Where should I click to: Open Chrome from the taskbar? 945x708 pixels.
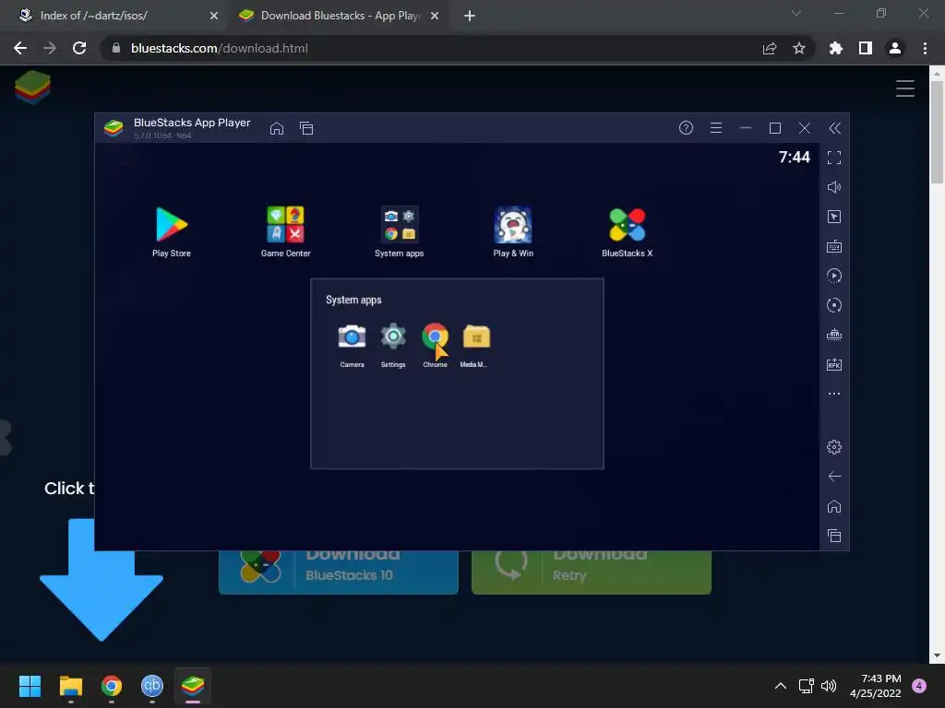coord(112,686)
